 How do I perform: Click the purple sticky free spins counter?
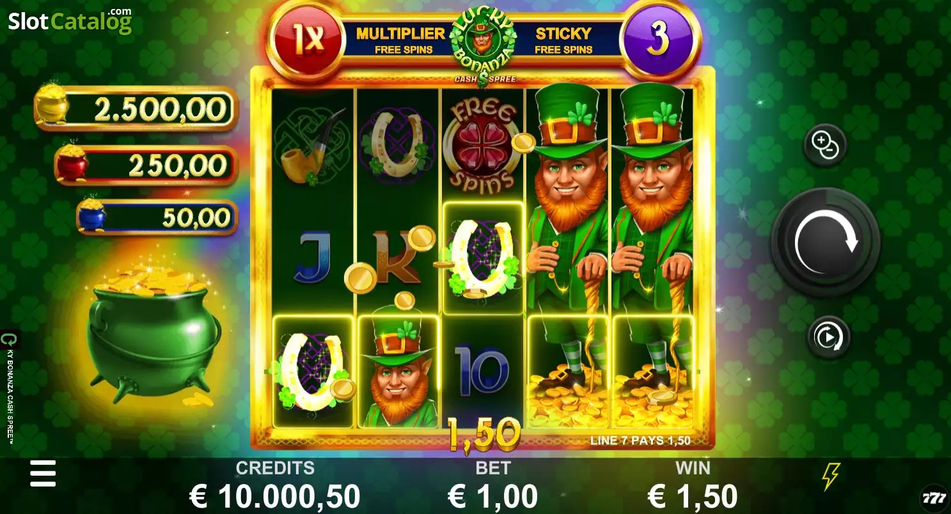(x=657, y=40)
